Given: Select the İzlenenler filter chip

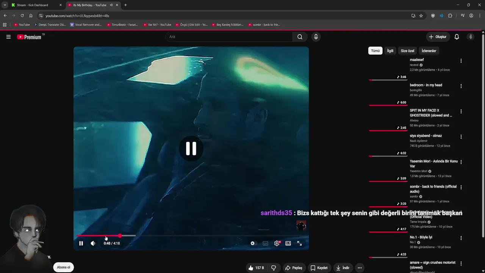Looking at the screenshot, I should (429, 51).
